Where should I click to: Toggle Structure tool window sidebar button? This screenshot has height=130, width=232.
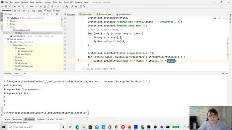(x=1, y=28)
